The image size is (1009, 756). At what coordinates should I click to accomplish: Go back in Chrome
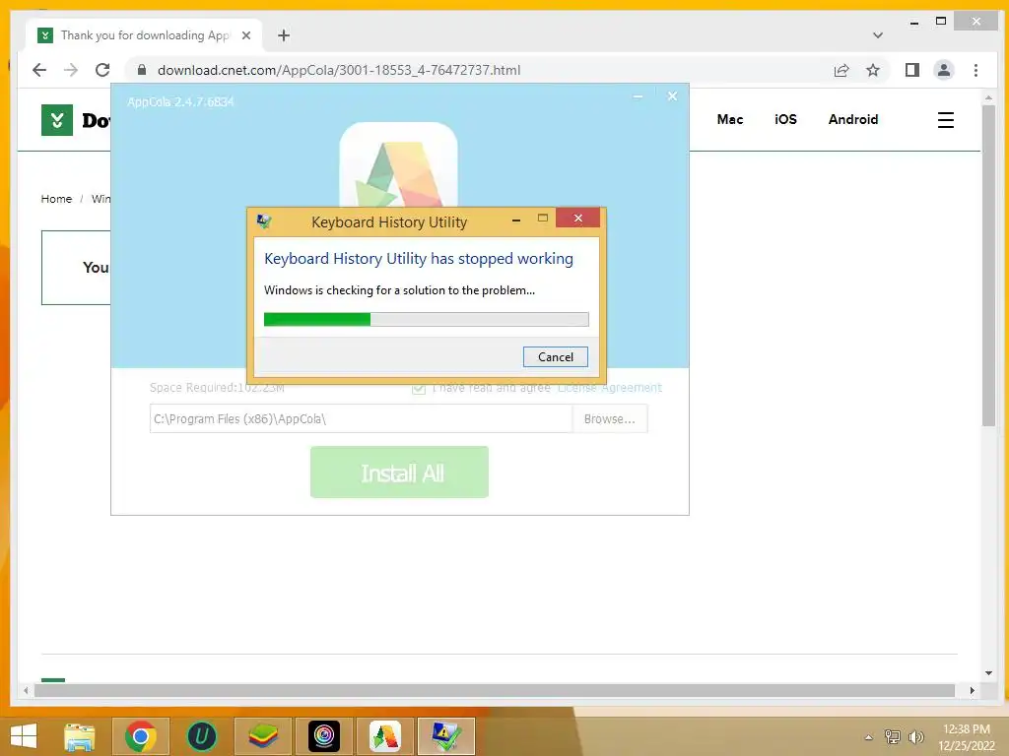pyautogui.click(x=39, y=70)
